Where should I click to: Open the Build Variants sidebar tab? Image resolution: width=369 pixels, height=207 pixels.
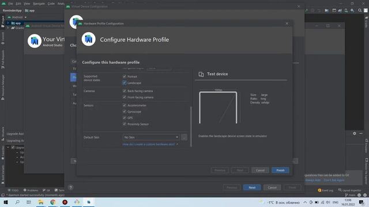pyautogui.click(x=3, y=174)
